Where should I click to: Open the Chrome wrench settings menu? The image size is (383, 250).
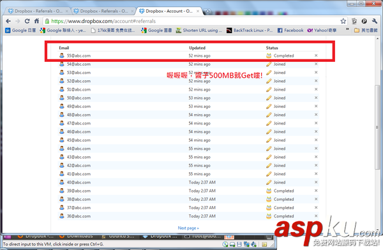375,21
